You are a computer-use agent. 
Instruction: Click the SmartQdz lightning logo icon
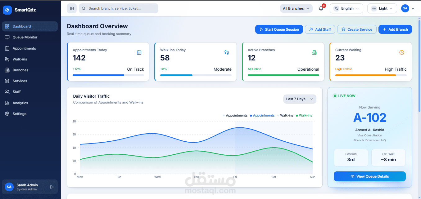[7, 10]
